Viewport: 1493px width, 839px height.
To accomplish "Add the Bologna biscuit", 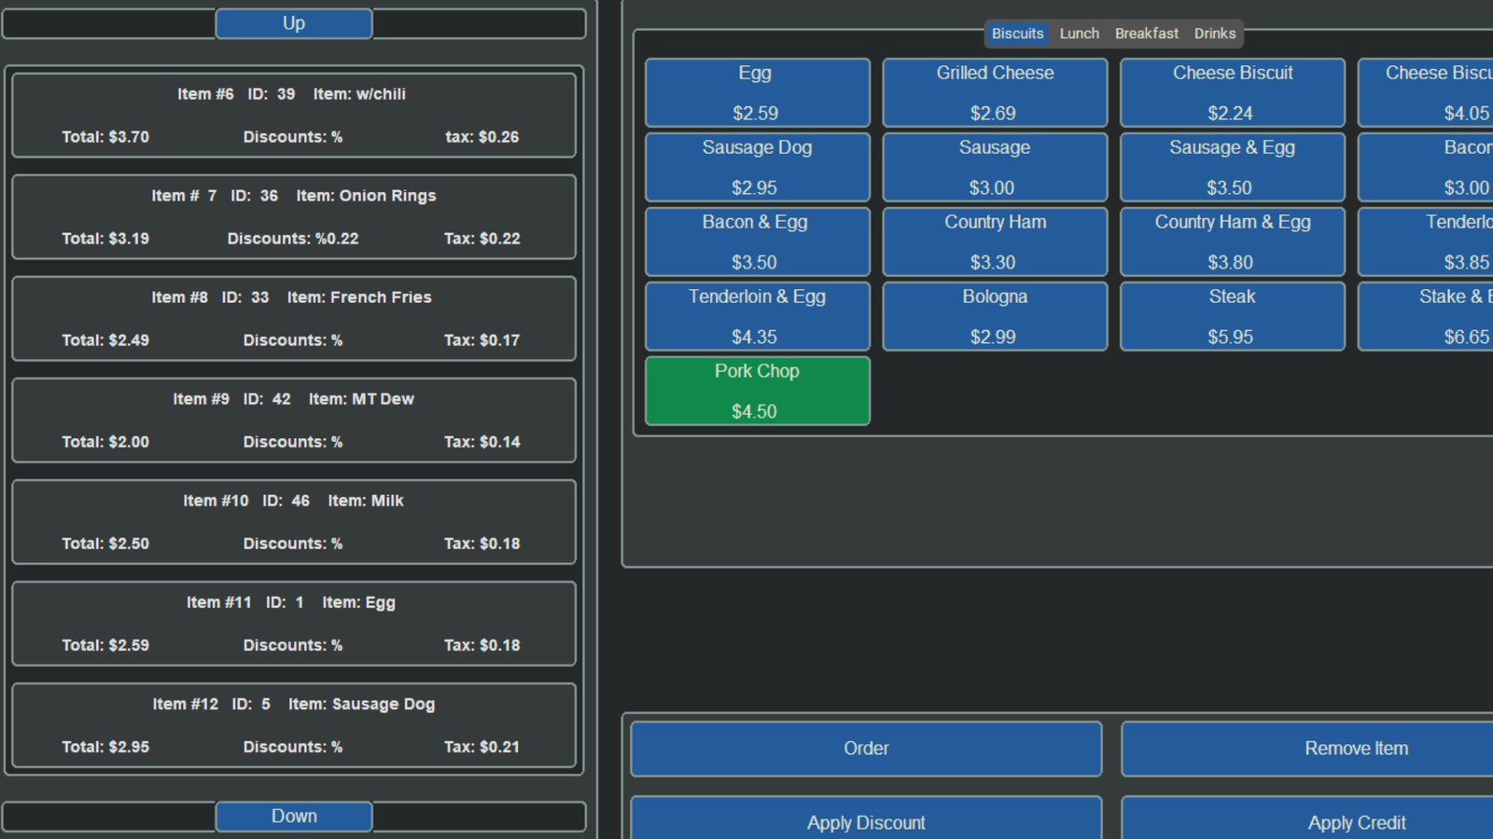I will coord(995,316).
